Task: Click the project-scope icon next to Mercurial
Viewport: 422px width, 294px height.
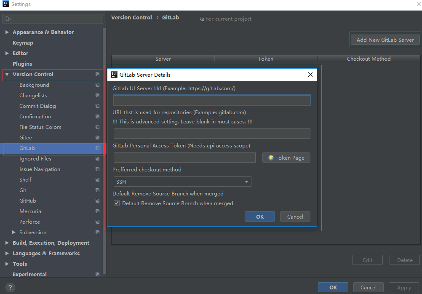Action: click(x=97, y=211)
